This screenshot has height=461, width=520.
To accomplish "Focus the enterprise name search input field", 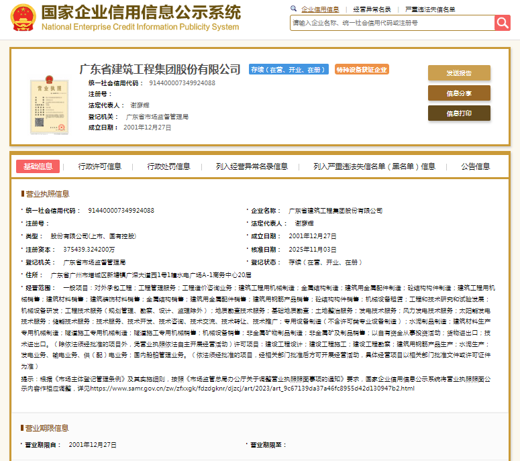I will (392, 23).
